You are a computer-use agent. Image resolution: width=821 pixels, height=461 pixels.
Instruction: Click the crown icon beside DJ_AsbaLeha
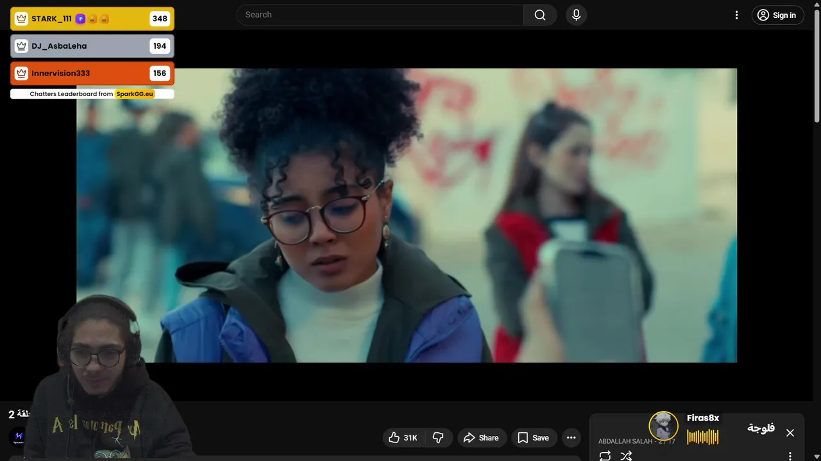pos(21,46)
